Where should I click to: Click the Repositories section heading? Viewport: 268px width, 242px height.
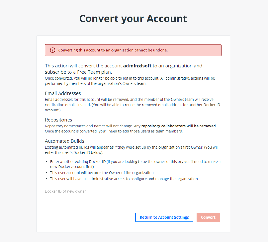pyautogui.click(x=58, y=120)
